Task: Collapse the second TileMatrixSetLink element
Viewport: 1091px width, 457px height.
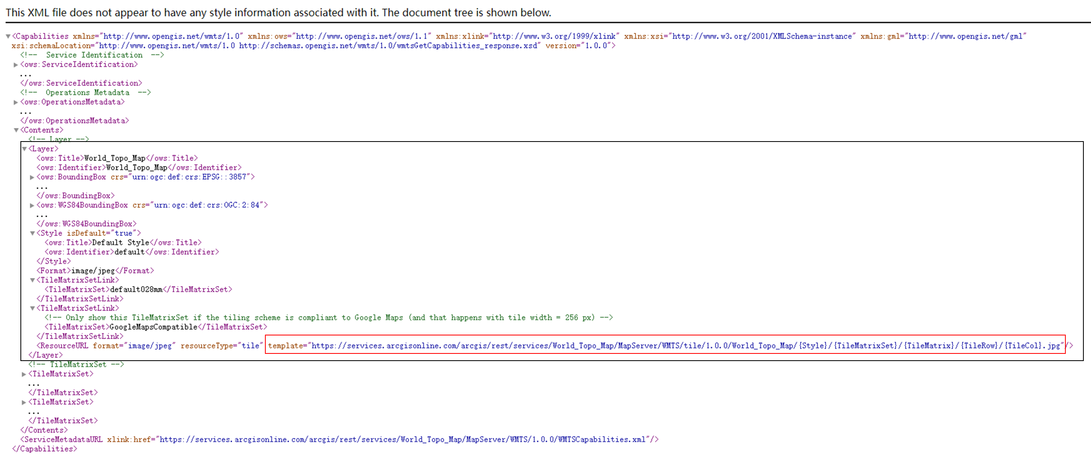Action: (32, 309)
